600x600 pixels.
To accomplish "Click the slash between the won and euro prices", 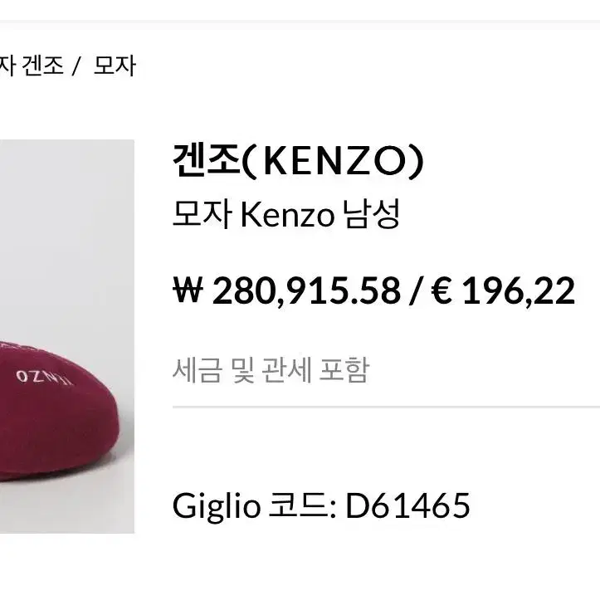I will pos(416,291).
